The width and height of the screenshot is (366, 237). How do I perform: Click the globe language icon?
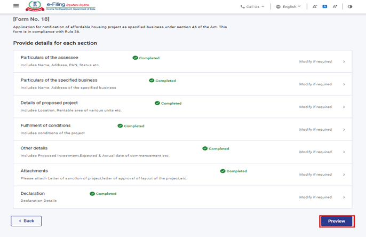pyautogui.click(x=279, y=7)
